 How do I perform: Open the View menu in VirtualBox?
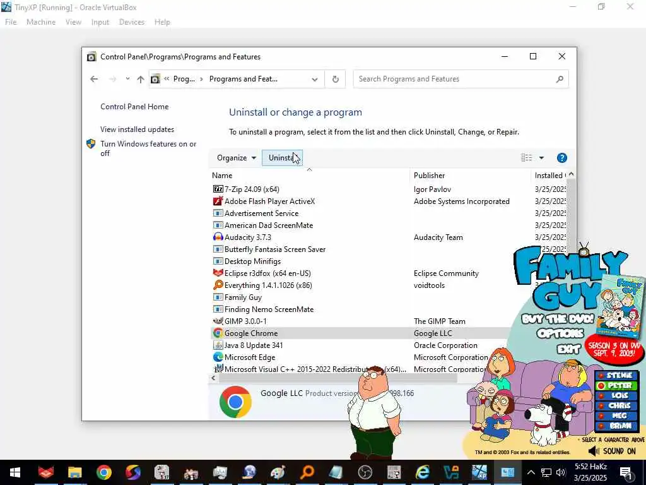click(x=73, y=22)
